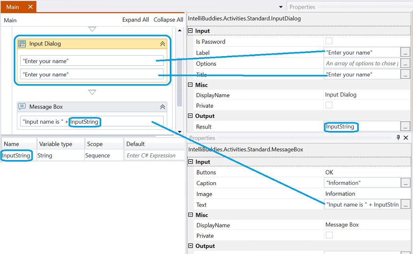Image resolution: width=413 pixels, height=254 pixels.
Task: Select the Main tab
Action: click(x=12, y=7)
